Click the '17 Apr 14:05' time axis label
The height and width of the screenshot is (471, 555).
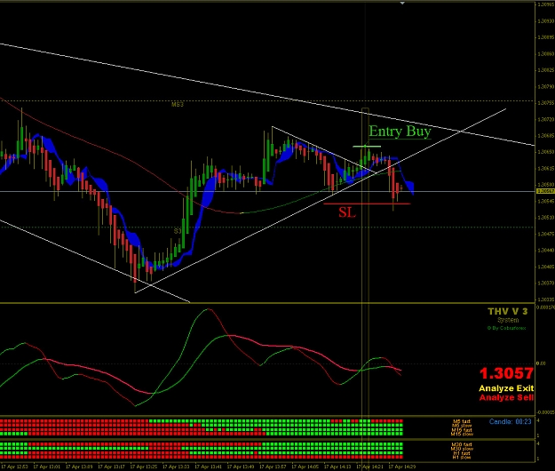click(x=305, y=467)
